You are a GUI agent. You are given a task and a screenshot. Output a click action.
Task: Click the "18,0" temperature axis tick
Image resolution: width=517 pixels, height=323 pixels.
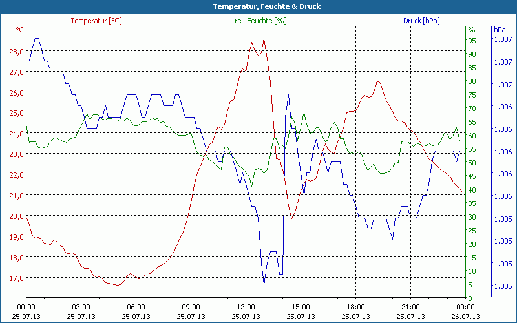pyautogui.click(x=17, y=257)
